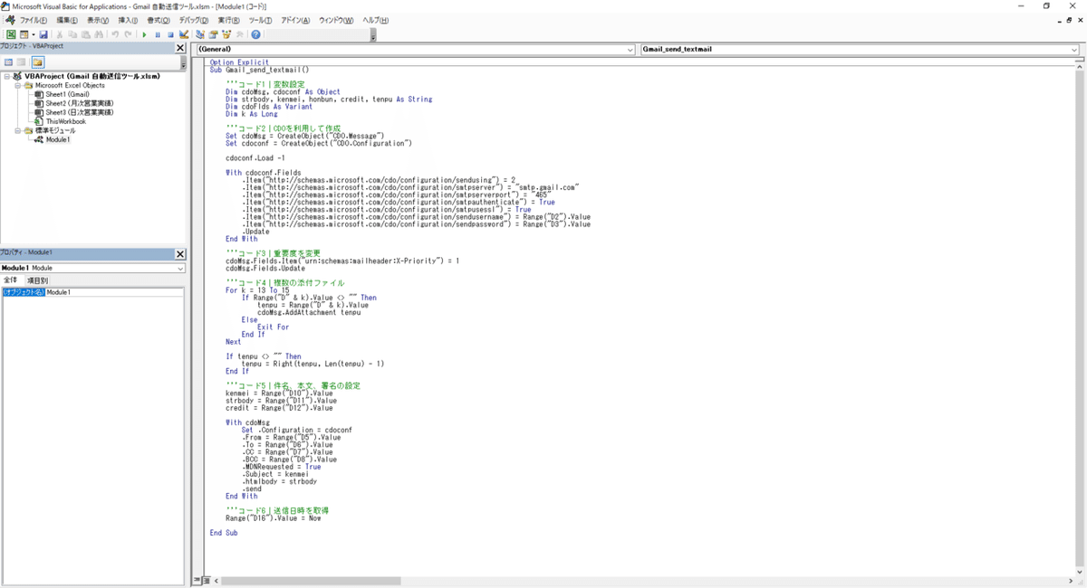Click the Toolbox icon in toolbar
1087x588 pixels.
[240, 34]
